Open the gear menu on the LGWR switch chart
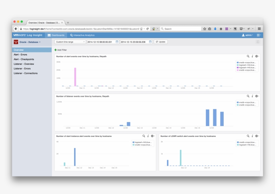 click(257, 136)
